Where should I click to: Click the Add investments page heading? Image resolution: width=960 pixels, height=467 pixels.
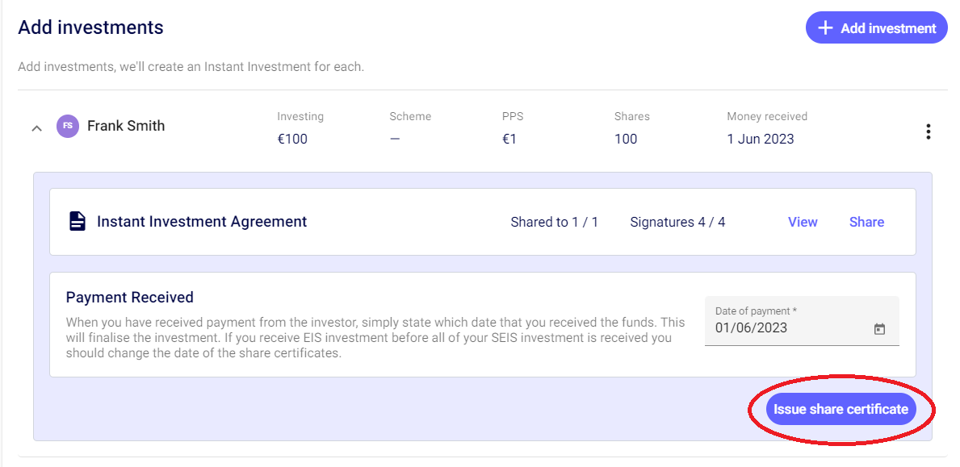90,27
